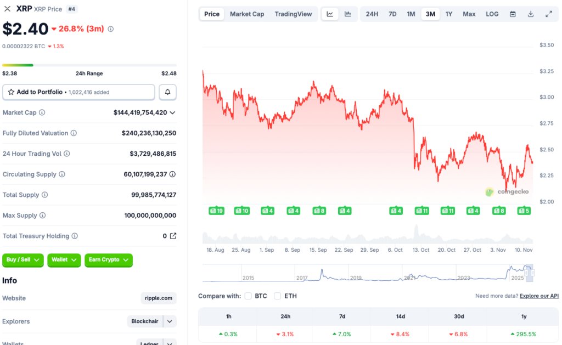The height and width of the screenshot is (345, 562).
Task: Select the 1Y timeframe tab
Action: pos(449,14)
